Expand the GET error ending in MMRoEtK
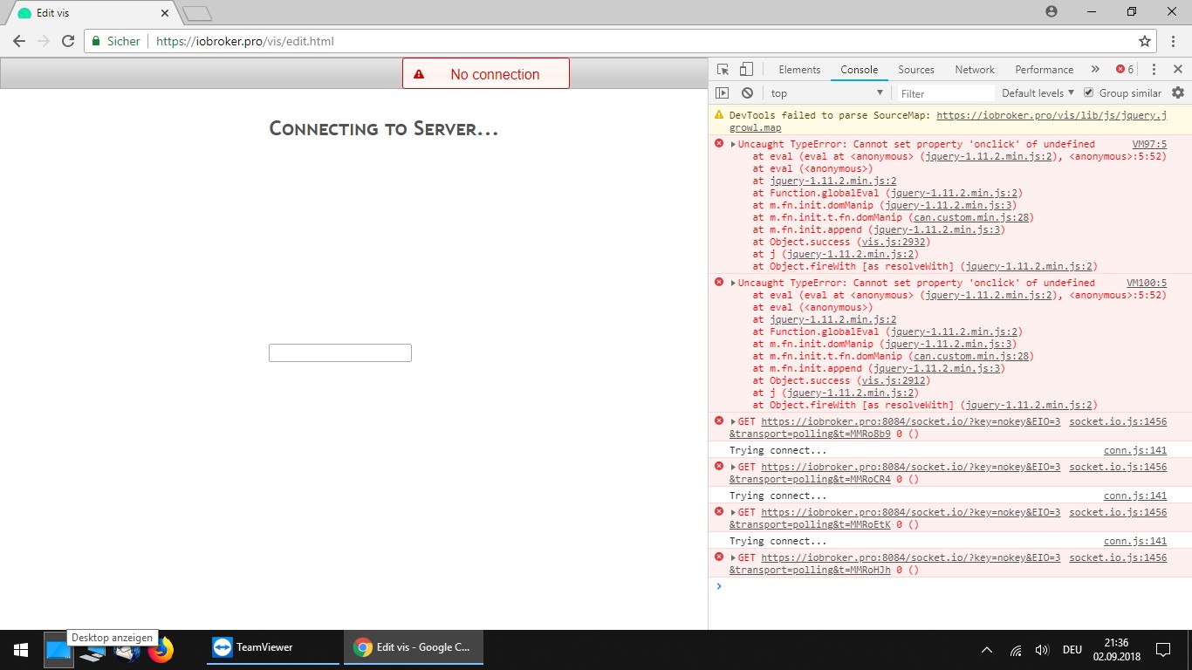This screenshot has width=1192, height=670. point(733,512)
